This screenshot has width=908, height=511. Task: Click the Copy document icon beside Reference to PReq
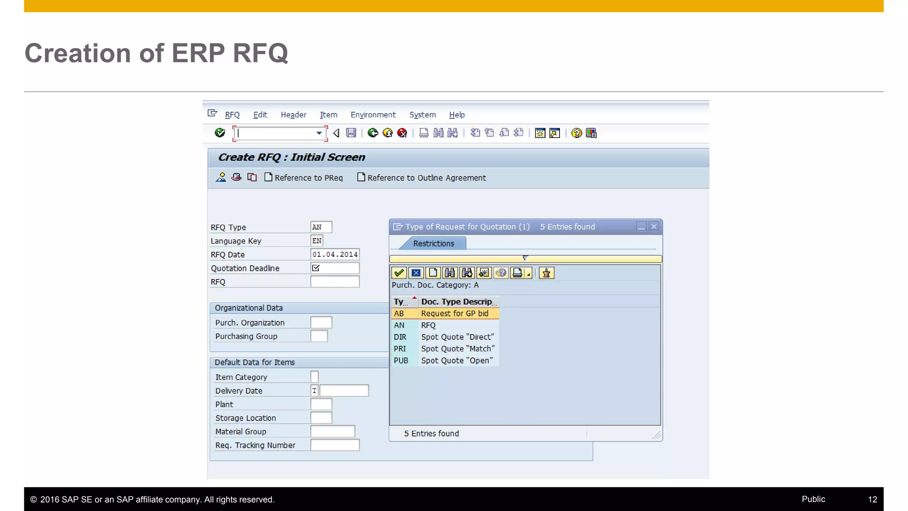click(x=252, y=177)
